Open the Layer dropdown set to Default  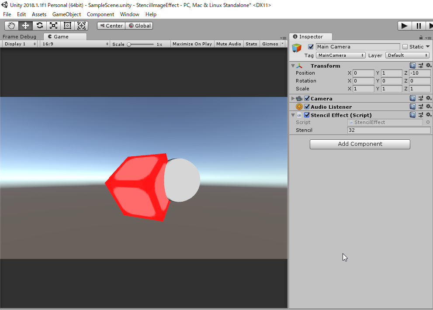407,55
